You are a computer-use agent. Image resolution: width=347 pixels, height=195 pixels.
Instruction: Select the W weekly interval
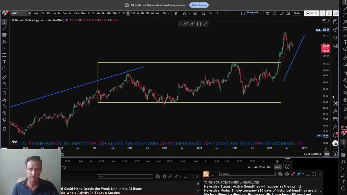point(128,13)
